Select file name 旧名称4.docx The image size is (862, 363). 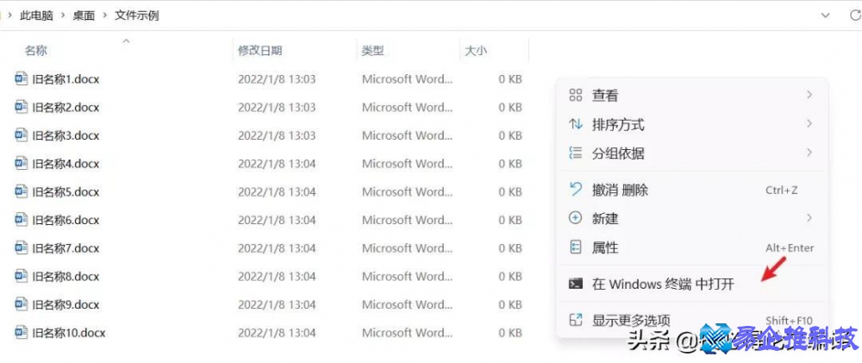click(66, 163)
